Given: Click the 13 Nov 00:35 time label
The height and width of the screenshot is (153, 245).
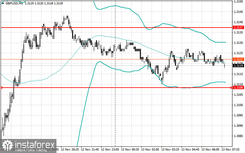Looking at the screenshot, I should (130, 150).
